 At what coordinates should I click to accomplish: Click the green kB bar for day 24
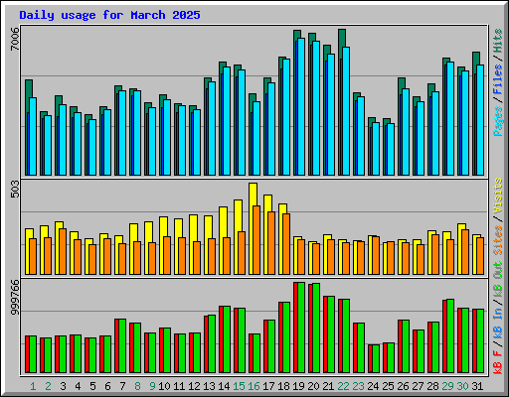point(376,359)
